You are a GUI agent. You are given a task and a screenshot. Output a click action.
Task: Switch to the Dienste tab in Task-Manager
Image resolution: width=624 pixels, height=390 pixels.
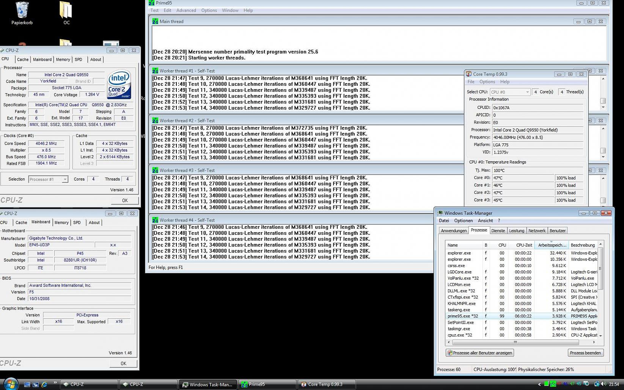point(498,231)
